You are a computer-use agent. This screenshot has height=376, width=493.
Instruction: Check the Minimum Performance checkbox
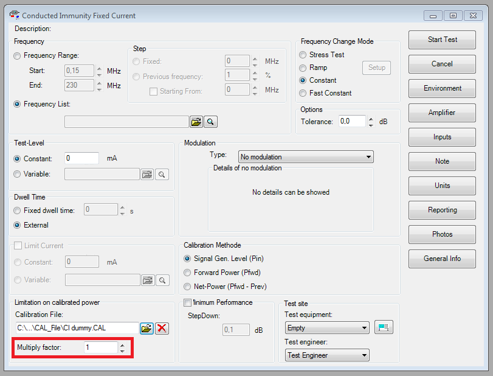click(188, 302)
